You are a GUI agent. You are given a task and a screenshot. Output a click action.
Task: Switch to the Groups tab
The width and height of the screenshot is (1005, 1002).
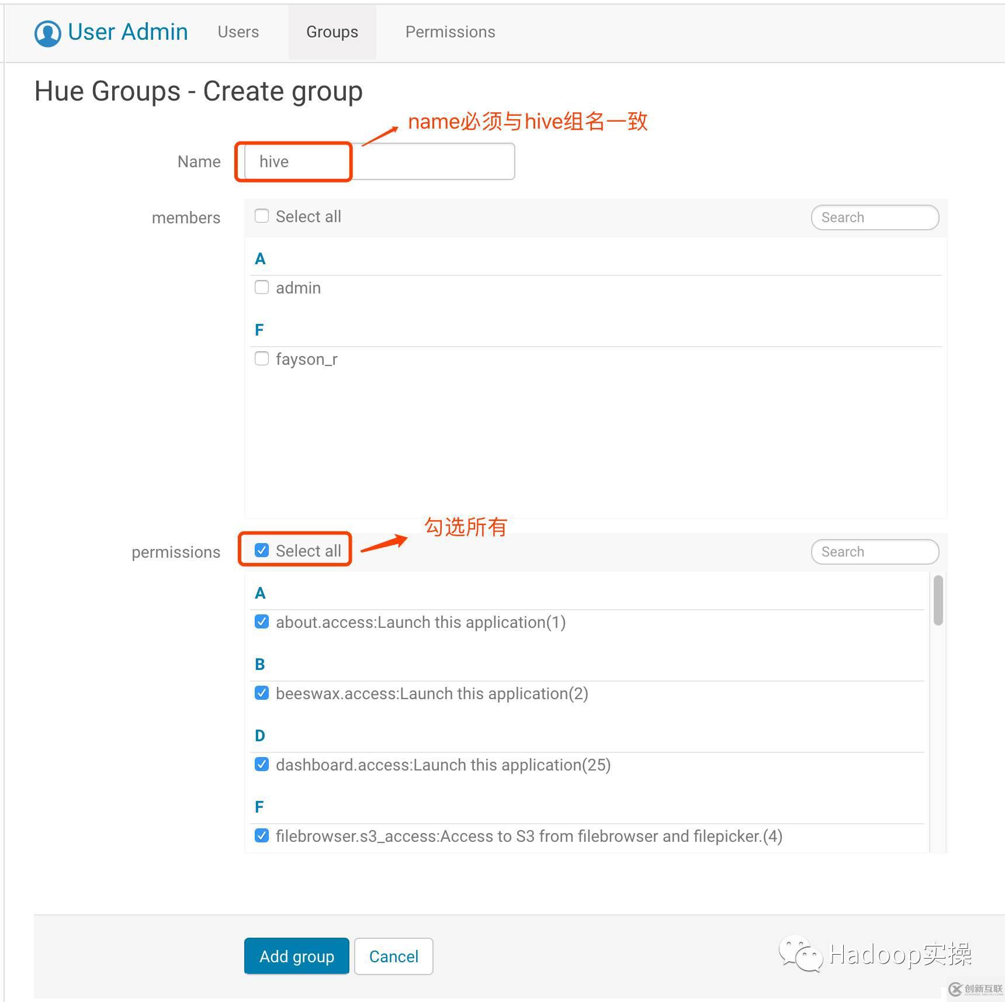332,32
